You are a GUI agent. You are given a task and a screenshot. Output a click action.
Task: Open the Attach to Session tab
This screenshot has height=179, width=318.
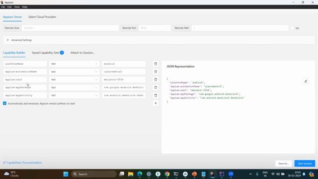83,53
